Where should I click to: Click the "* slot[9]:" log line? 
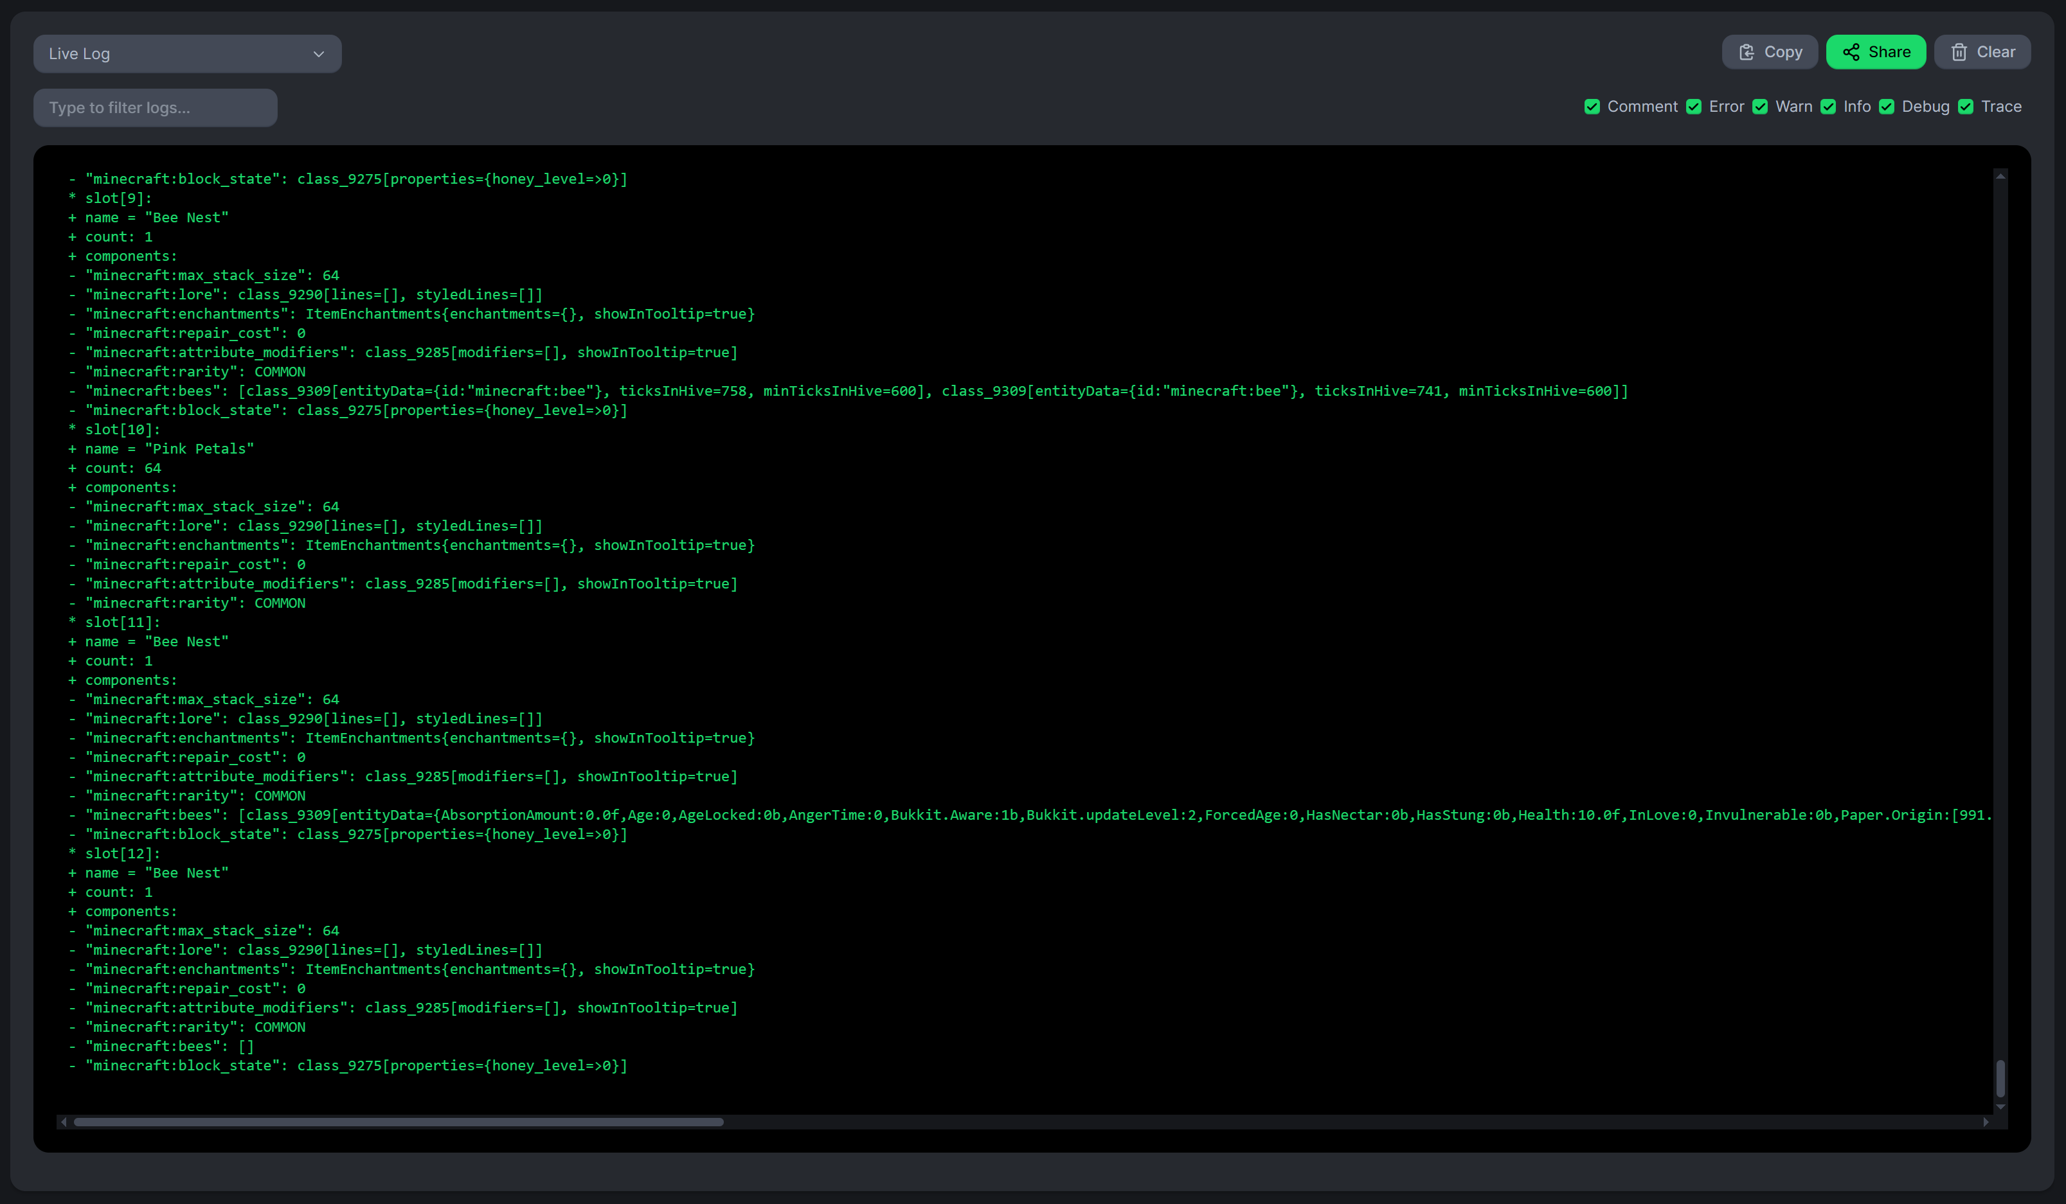coord(111,199)
